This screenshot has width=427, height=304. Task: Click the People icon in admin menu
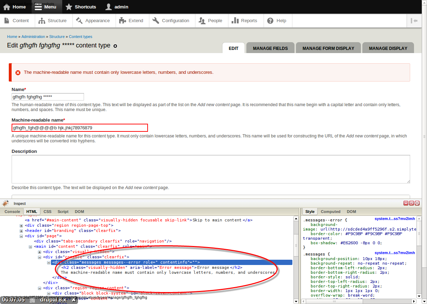[x=202, y=21]
